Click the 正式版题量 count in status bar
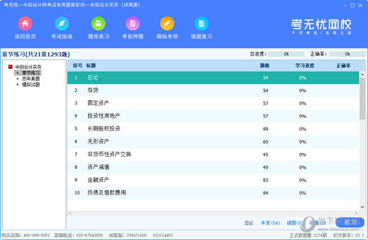368x240 pixels. 308,235
